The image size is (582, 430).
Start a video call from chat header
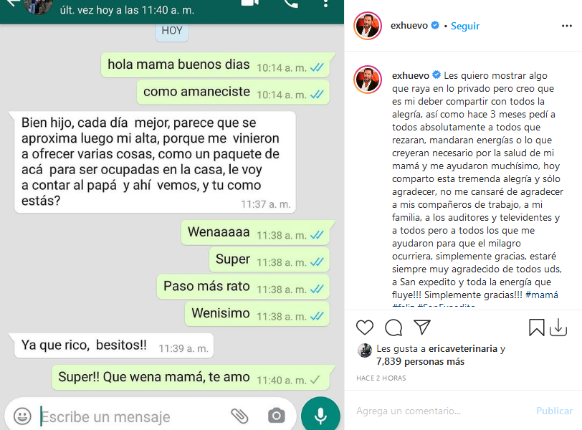coord(250,4)
